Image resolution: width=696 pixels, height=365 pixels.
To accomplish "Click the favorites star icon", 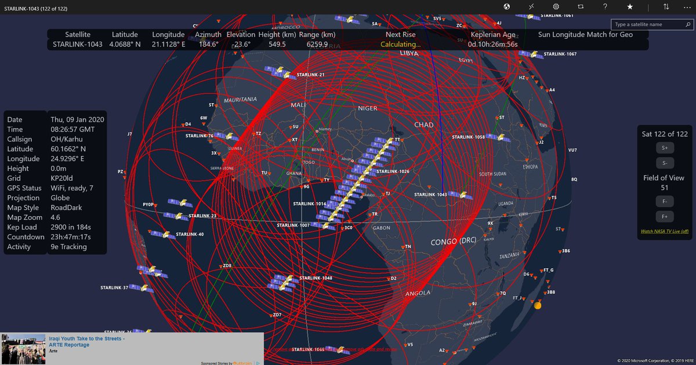I will click(630, 6).
